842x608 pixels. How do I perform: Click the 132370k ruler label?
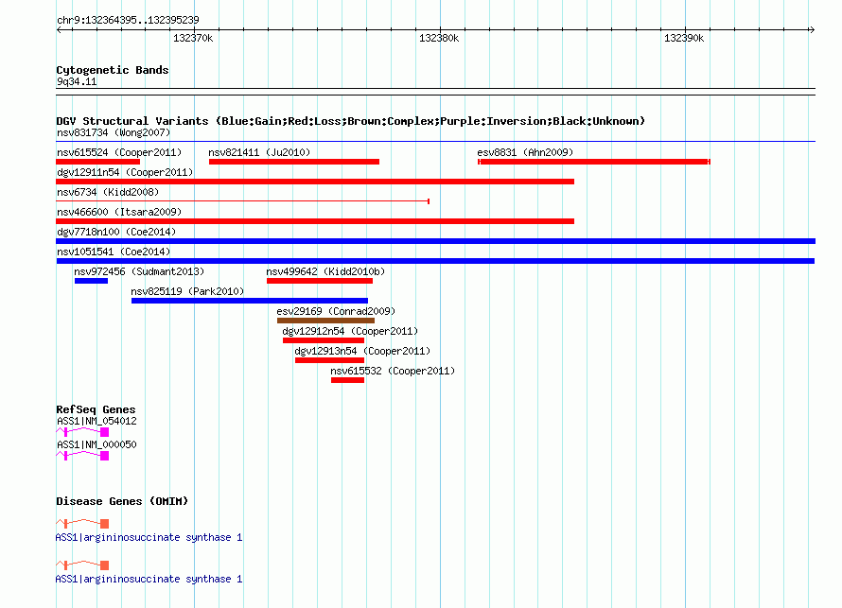click(193, 38)
